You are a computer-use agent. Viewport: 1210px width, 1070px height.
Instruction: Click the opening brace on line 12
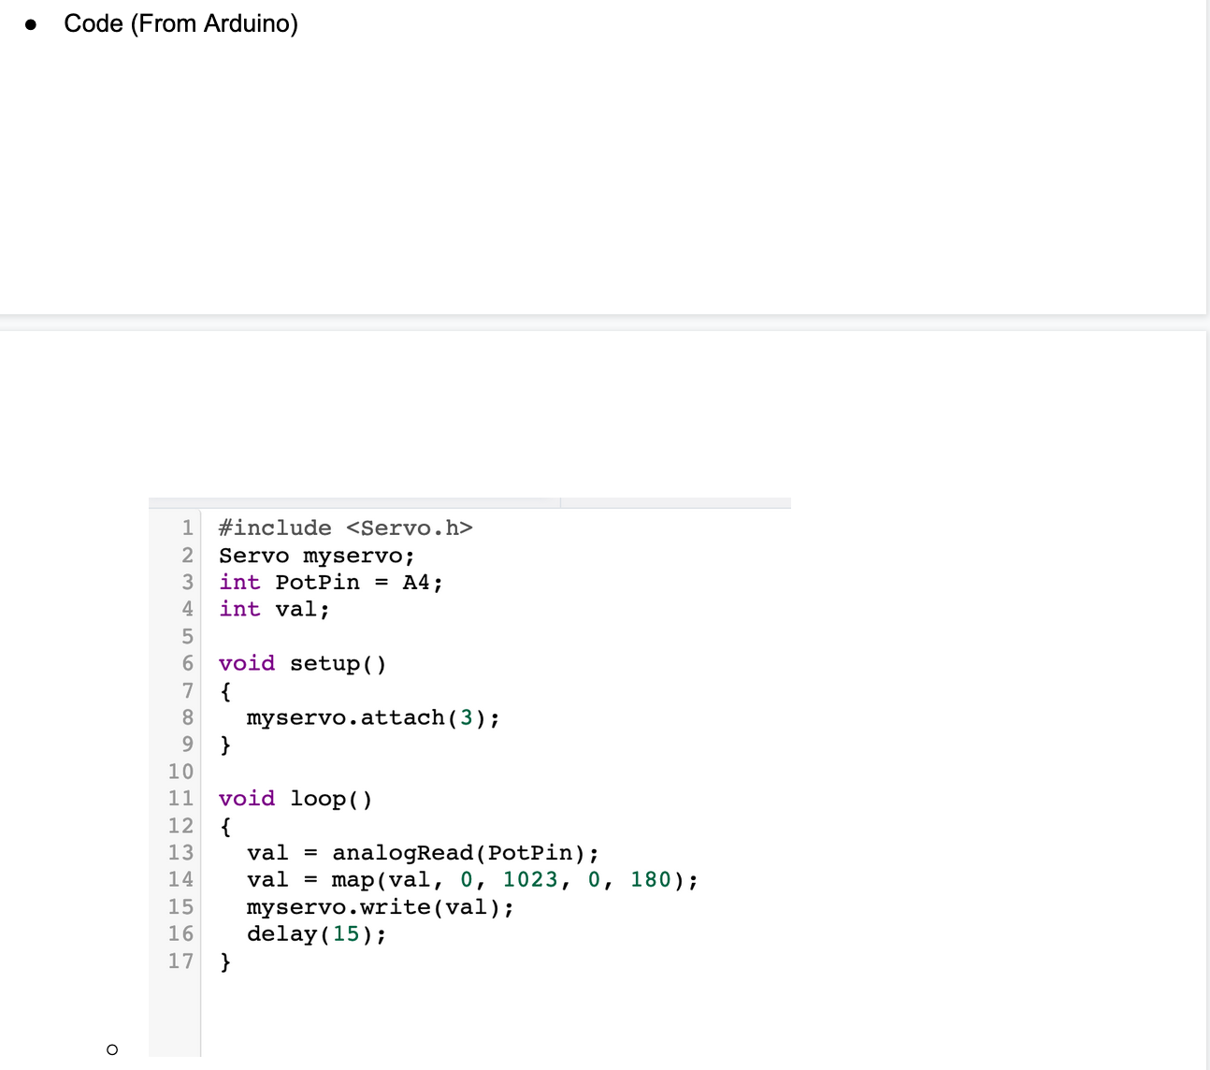pos(225,827)
